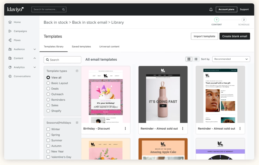
Task: Collapse the Content sidebar chevron
Action: point(35,58)
